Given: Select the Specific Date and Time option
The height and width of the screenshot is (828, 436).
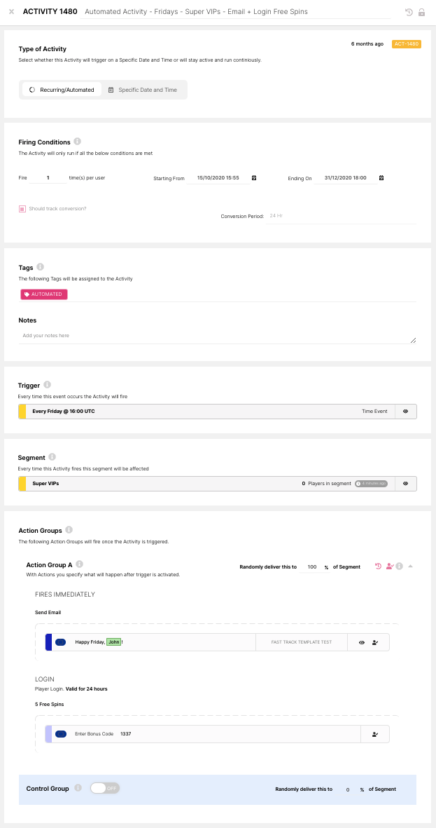Looking at the screenshot, I should pyautogui.click(x=143, y=90).
